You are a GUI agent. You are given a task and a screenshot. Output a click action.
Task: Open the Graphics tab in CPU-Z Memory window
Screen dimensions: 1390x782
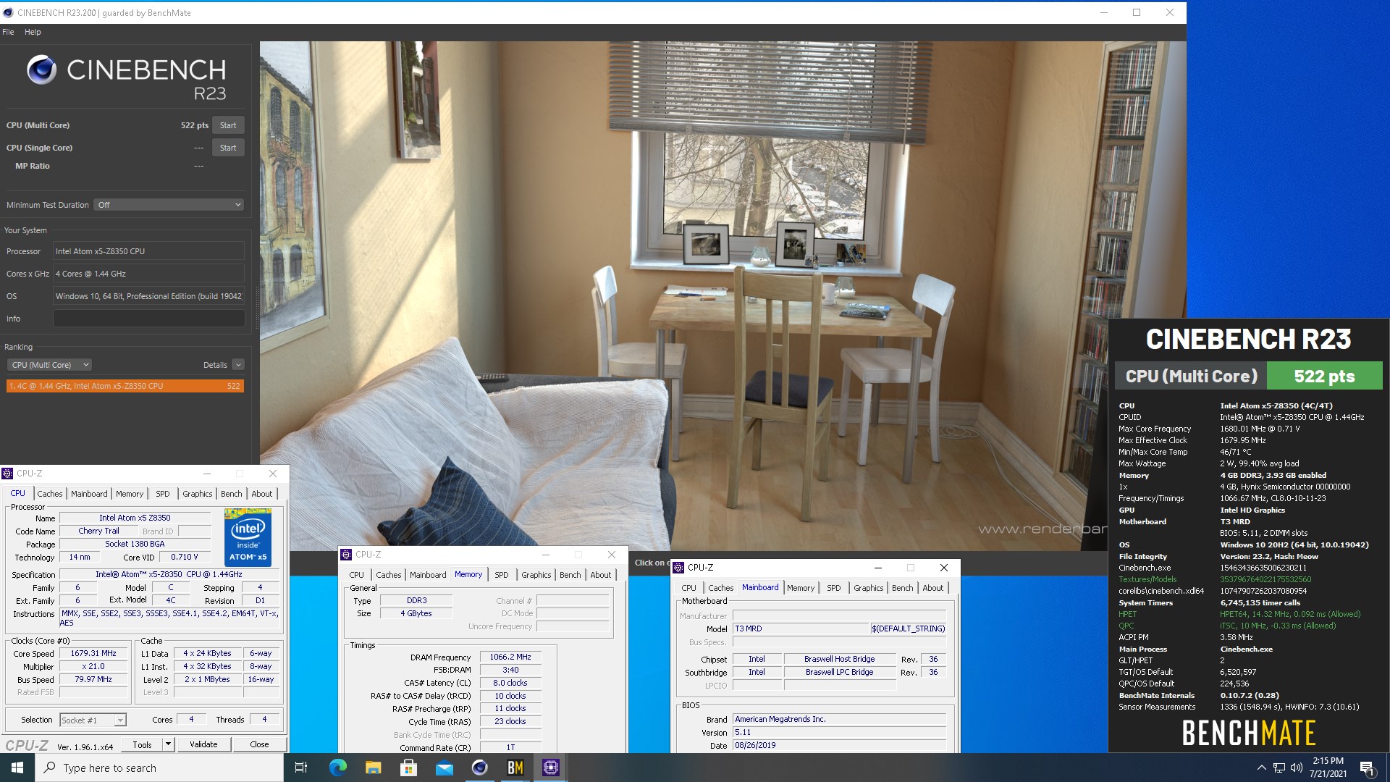coord(536,575)
